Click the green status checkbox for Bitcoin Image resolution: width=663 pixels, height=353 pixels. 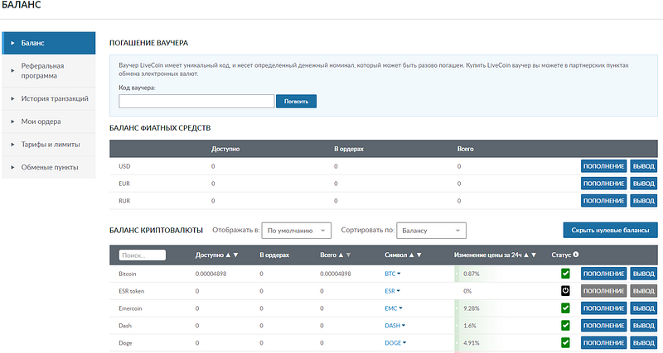tap(565, 274)
